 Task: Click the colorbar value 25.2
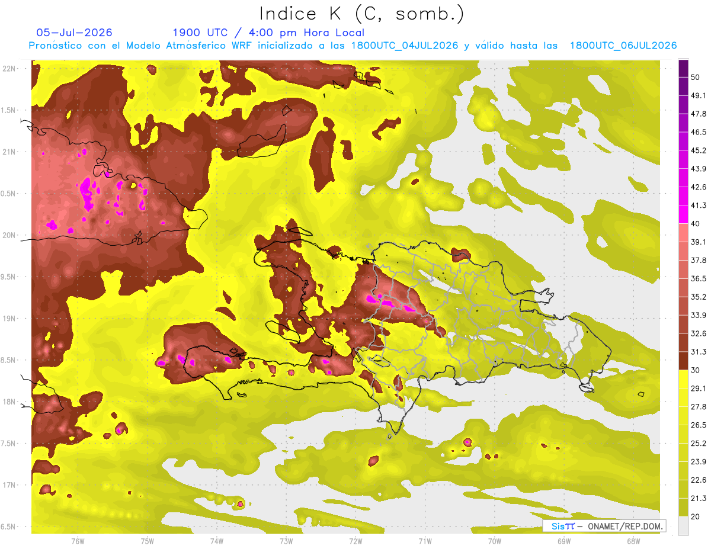coord(699,444)
